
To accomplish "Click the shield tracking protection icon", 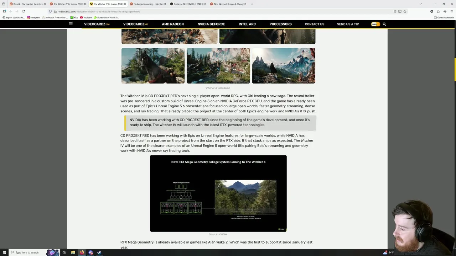I will 50,11.
